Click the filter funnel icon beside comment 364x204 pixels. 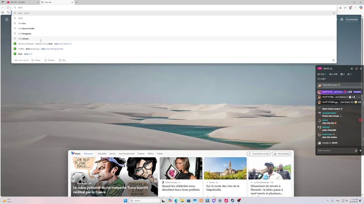pos(361,151)
